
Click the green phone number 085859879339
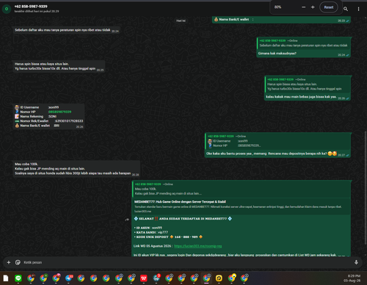pos(60,112)
